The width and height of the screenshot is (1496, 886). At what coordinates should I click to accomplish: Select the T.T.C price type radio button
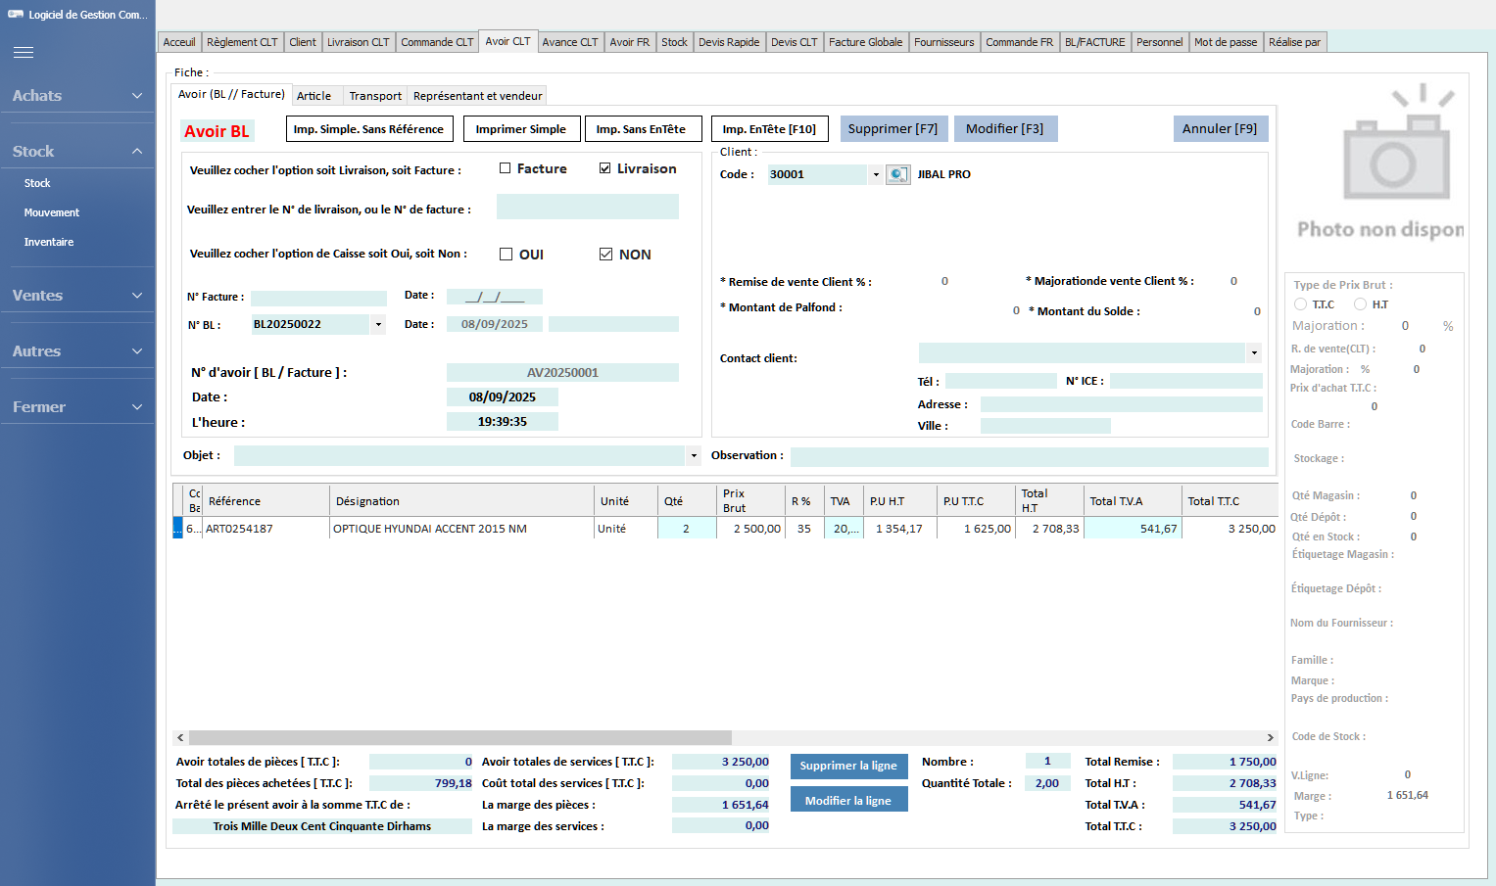pos(1300,304)
